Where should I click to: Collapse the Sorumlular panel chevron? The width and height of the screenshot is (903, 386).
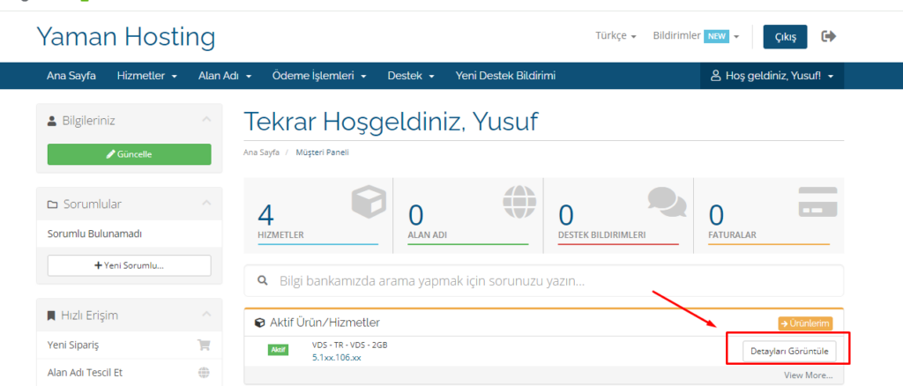206,203
